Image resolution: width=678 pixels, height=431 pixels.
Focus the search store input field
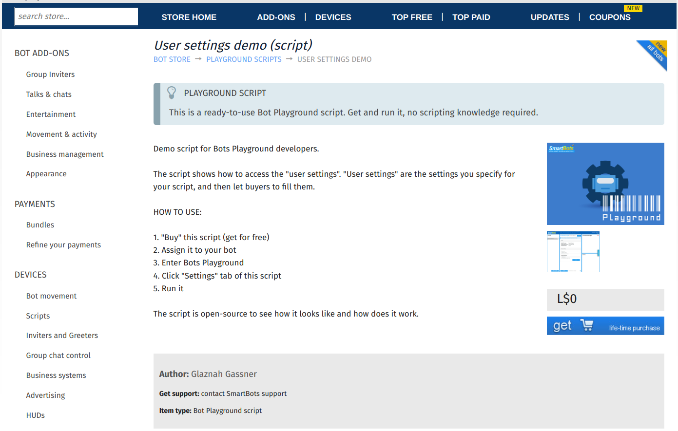pyautogui.click(x=77, y=17)
